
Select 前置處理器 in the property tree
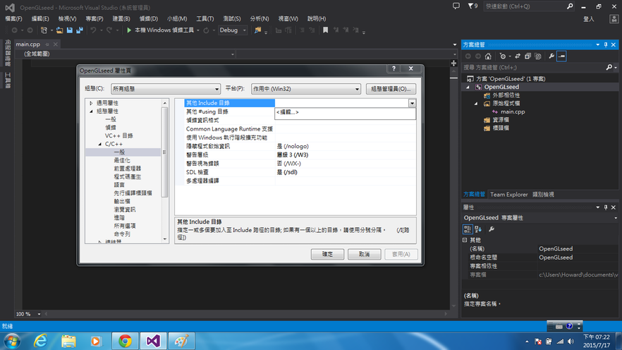[x=128, y=169]
